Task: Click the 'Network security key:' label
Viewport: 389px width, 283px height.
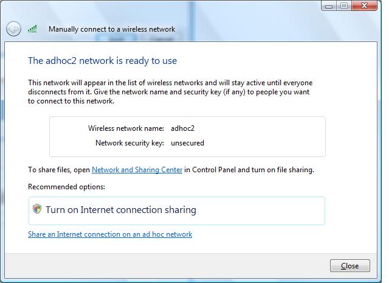Action: pyautogui.click(x=129, y=143)
